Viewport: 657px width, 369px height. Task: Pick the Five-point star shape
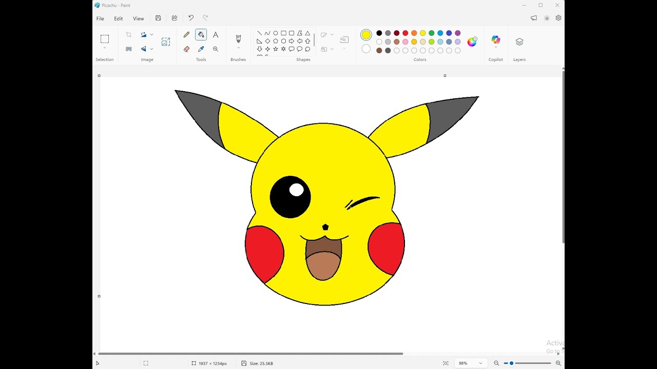[x=276, y=49]
